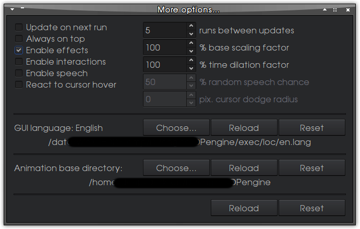The image size is (360, 229).
Task: Decrease the base scaling factor percentage
Action: pos(191,52)
